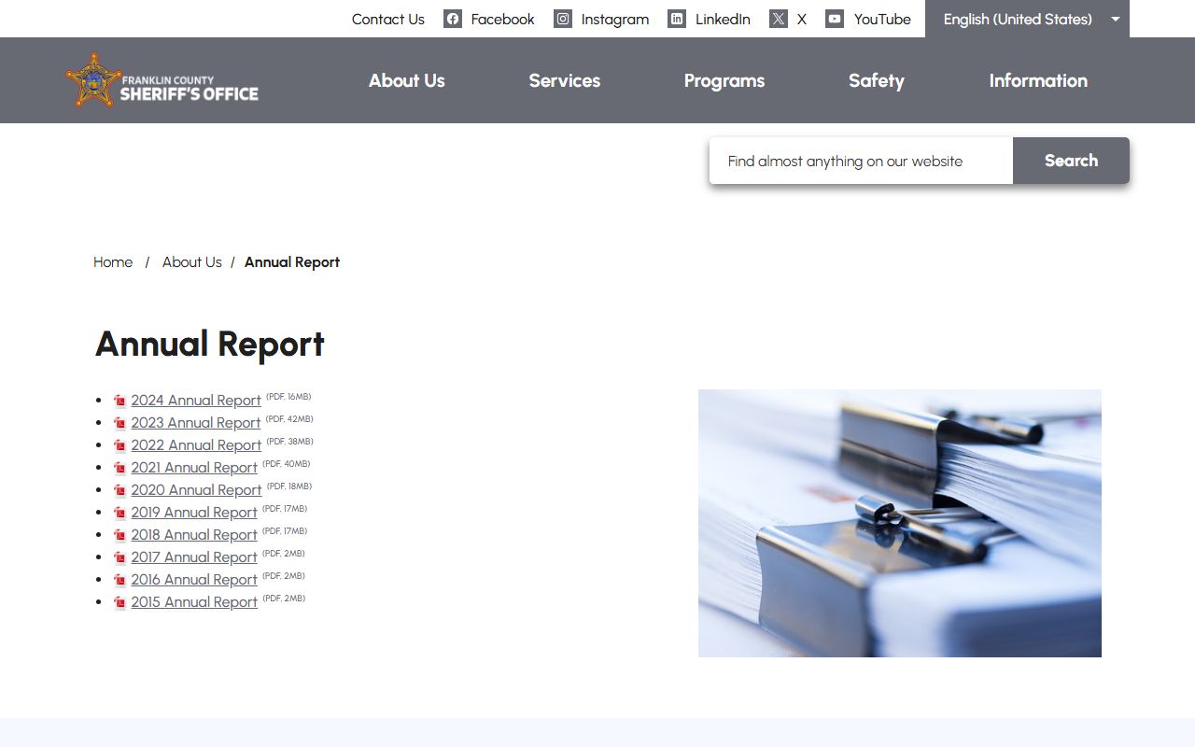Open the 2022 Annual Report link
Image resolution: width=1195 pixels, height=747 pixels.
[x=196, y=445]
